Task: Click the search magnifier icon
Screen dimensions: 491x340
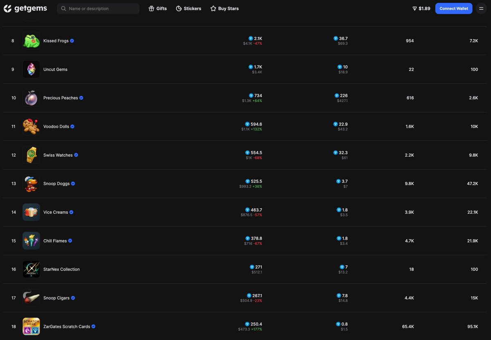Action: pos(63,9)
